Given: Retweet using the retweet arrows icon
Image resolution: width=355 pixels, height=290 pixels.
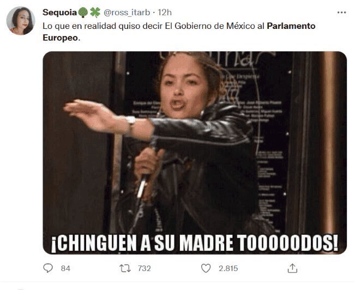Looking at the screenshot, I should coord(125,268).
